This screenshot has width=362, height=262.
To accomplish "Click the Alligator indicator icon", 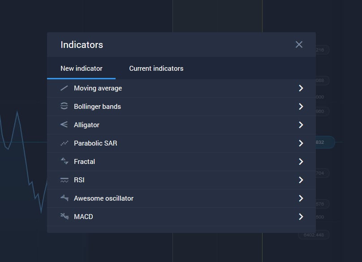I will tap(64, 125).
